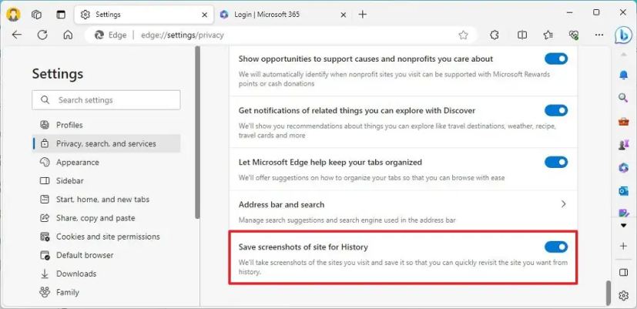Open the Extensions puzzle icon
Viewport: 637px width, 309px height.
[x=494, y=35]
